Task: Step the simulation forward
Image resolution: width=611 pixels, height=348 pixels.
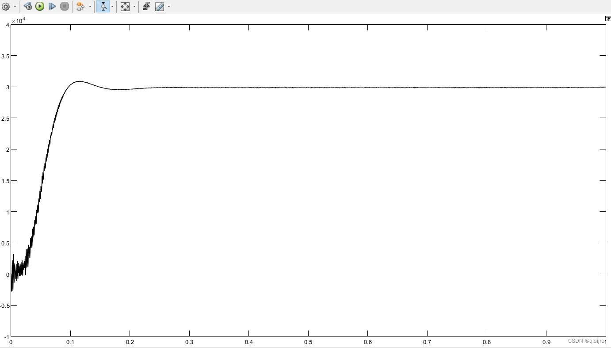Action: coord(52,7)
